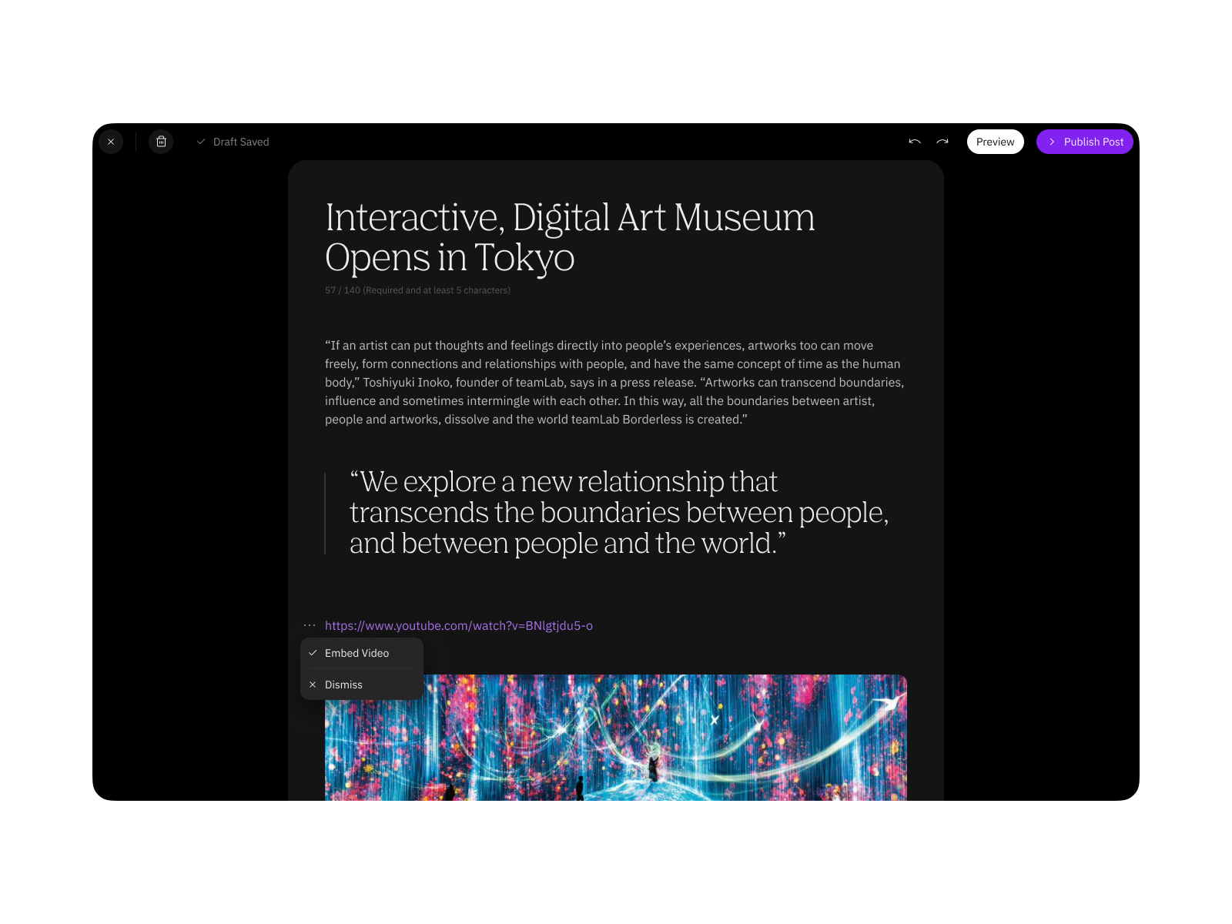
Task: Click the large pull quote text block
Action: point(618,513)
